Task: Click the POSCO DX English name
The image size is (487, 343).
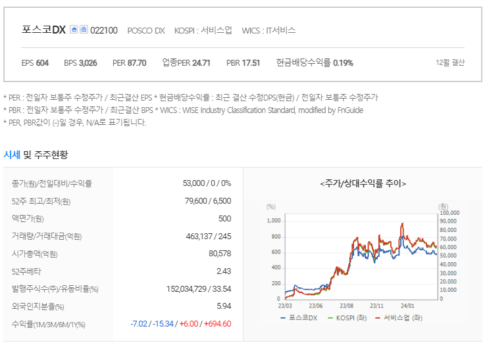Action: [146, 31]
